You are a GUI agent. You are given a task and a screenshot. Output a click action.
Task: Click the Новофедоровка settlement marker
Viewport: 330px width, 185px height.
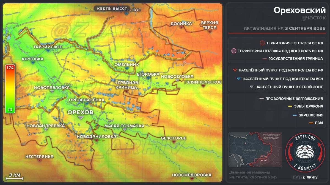192,179
